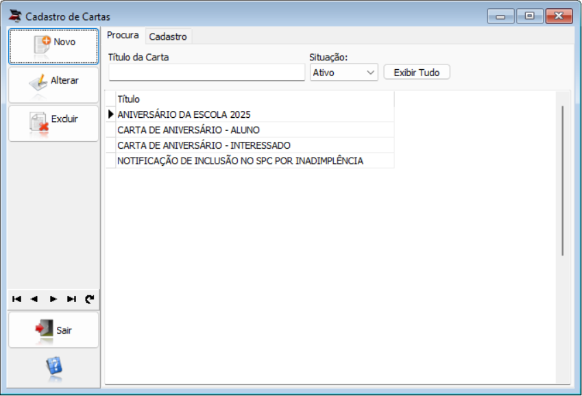This screenshot has height=396, width=582.
Task: Select row ANIVERSÁRIO DA ESCOLA 2025
Action: (x=254, y=114)
